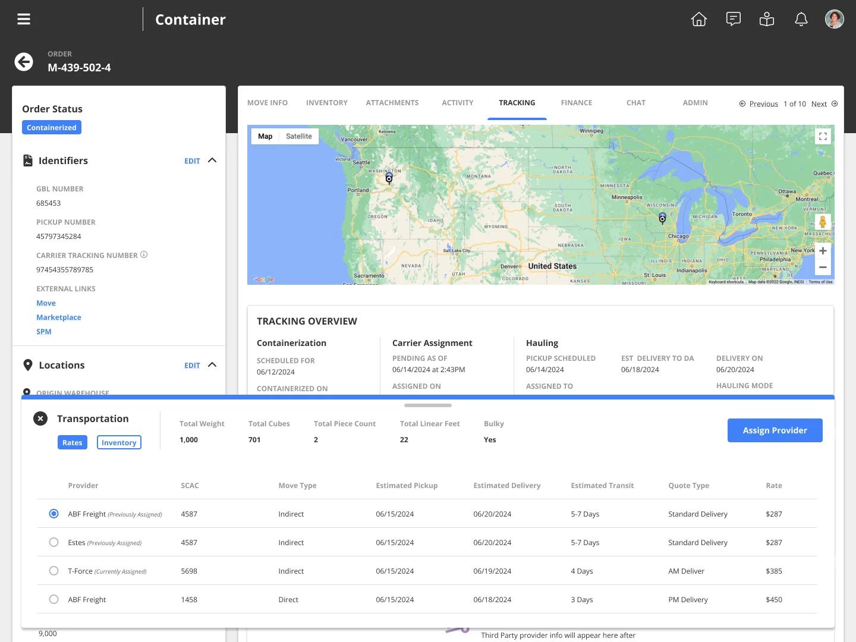The width and height of the screenshot is (856, 642).
Task: Click the map pin near Washington
Action: click(389, 177)
